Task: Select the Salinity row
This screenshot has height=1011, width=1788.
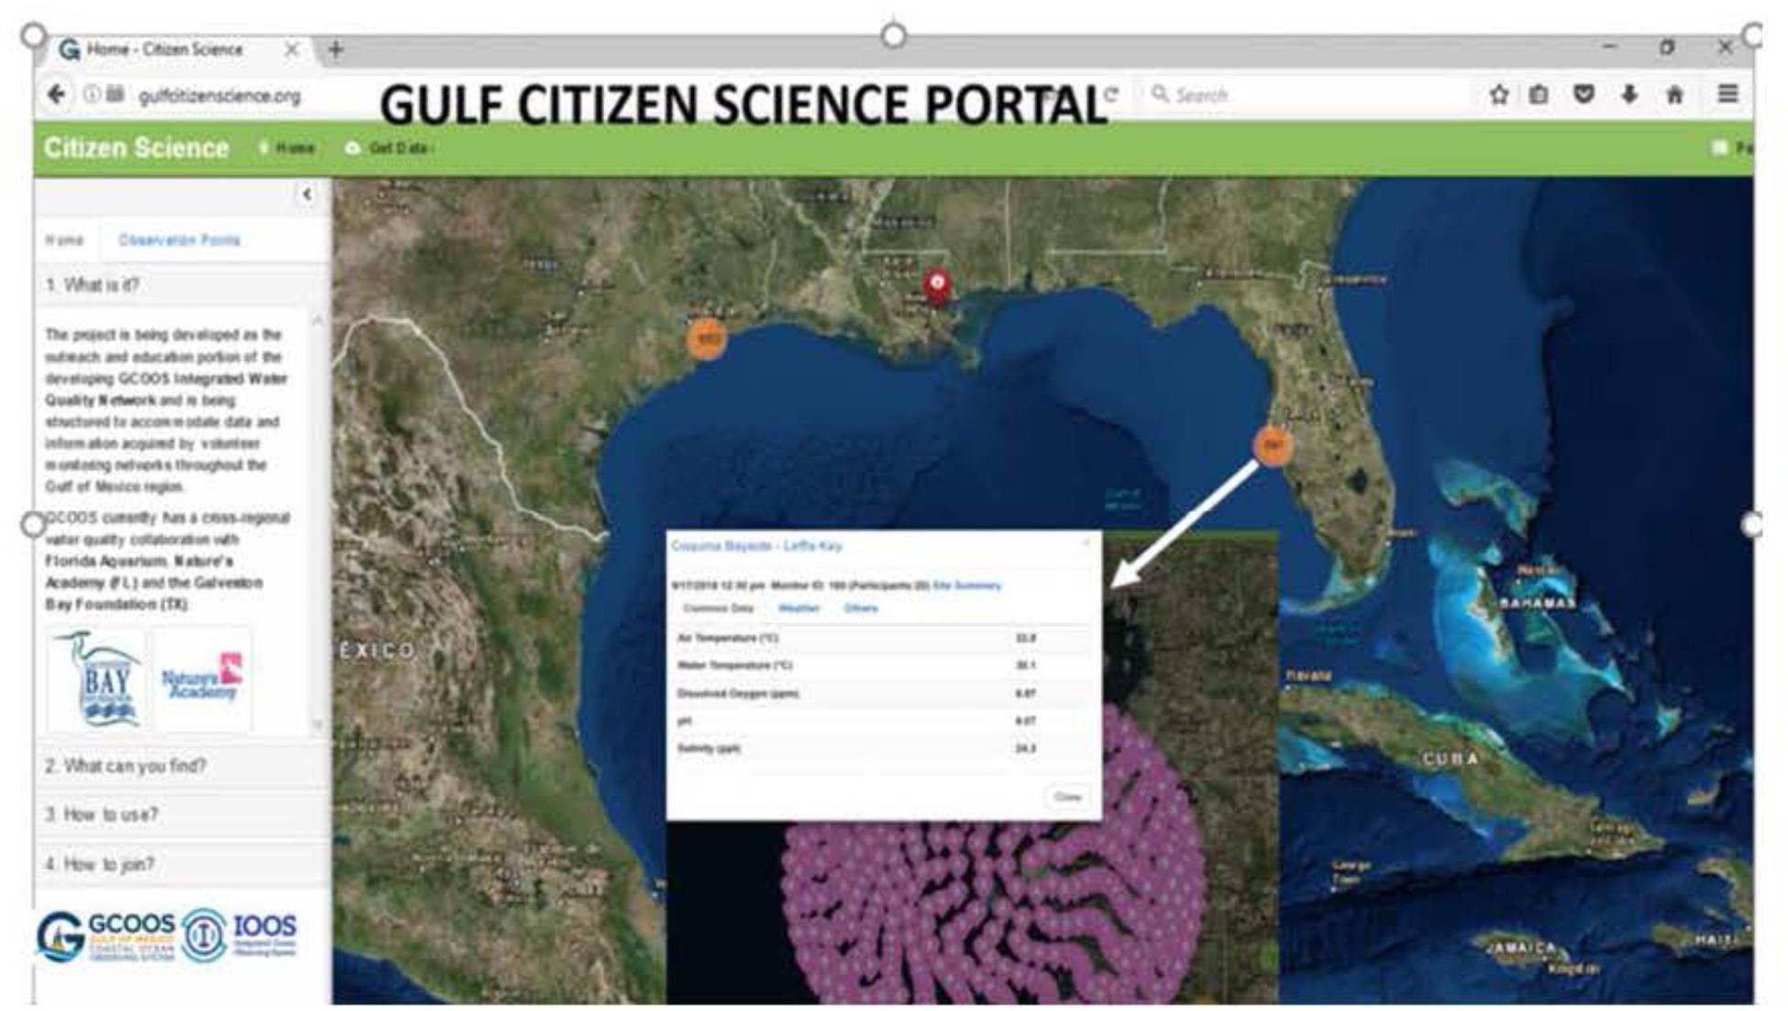Action: (x=883, y=749)
